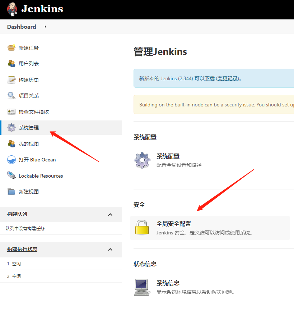Viewport: 294px width, 311px height.
Task: Collapse the 构建队列 panel chevron
Action: pyautogui.click(x=110, y=215)
